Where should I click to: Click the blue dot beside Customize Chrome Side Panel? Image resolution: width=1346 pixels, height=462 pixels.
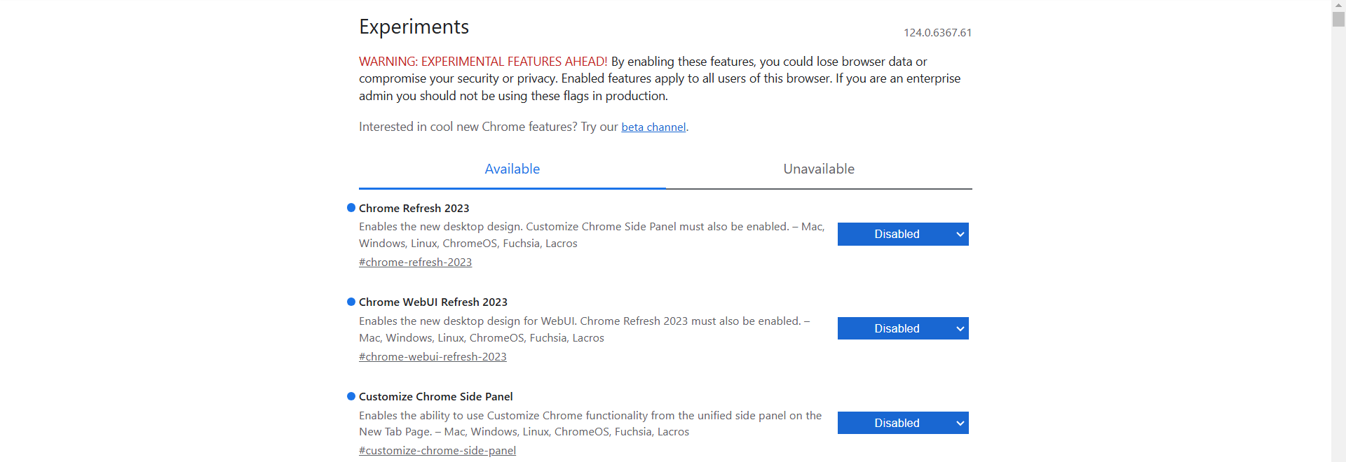tap(351, 396)
